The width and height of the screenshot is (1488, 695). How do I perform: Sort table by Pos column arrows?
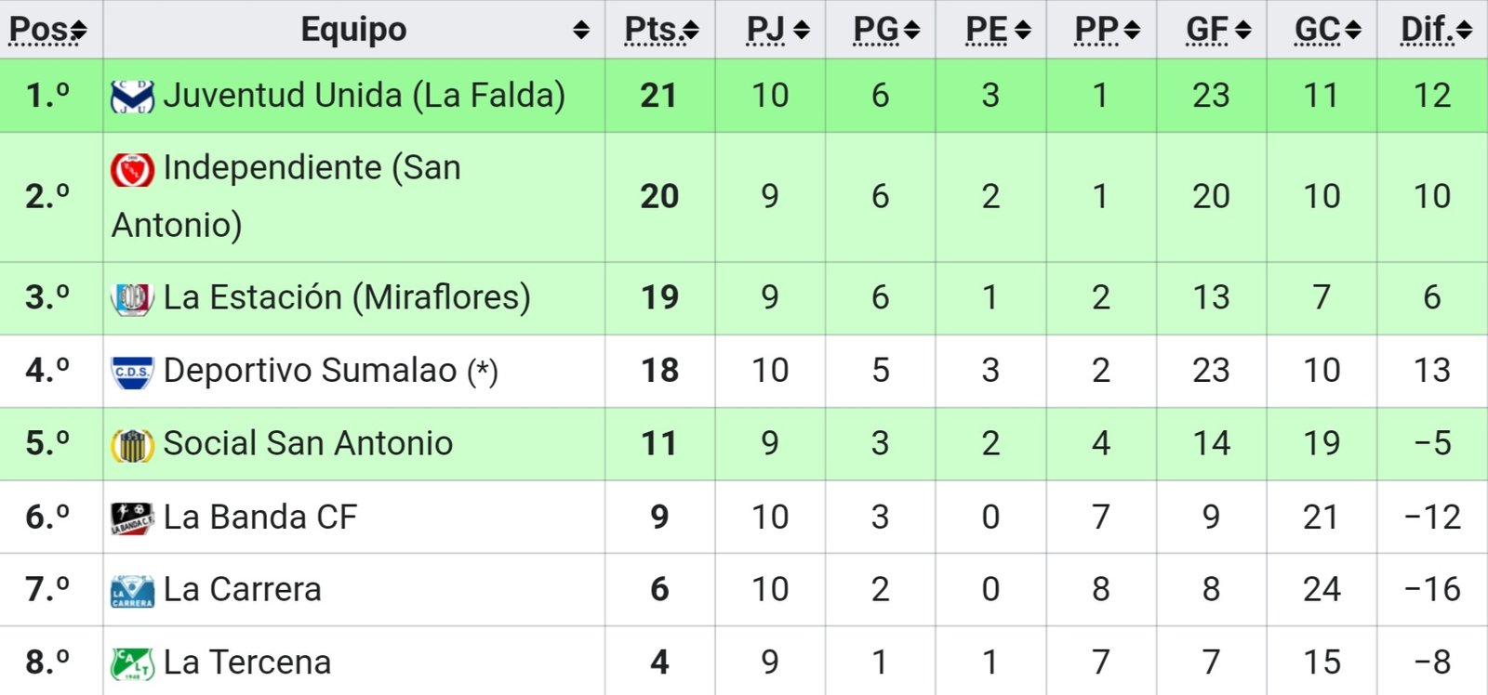tap(79, 31)
